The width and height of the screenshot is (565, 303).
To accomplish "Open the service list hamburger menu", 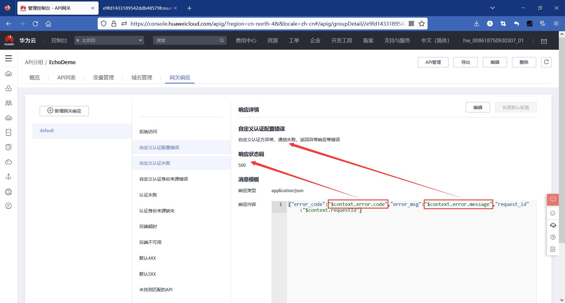I will click(8, 59).
